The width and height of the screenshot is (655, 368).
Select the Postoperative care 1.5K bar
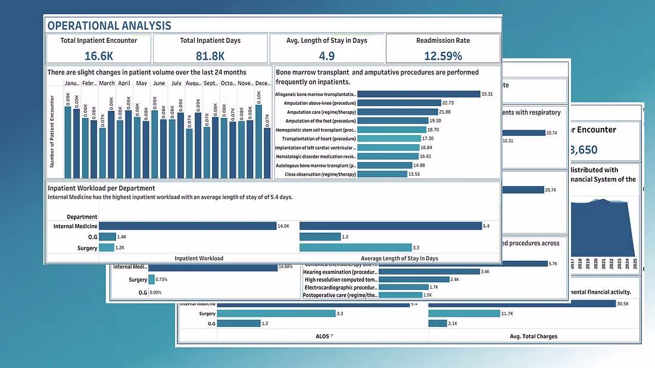pyautogui.click(x=400, y=295)
